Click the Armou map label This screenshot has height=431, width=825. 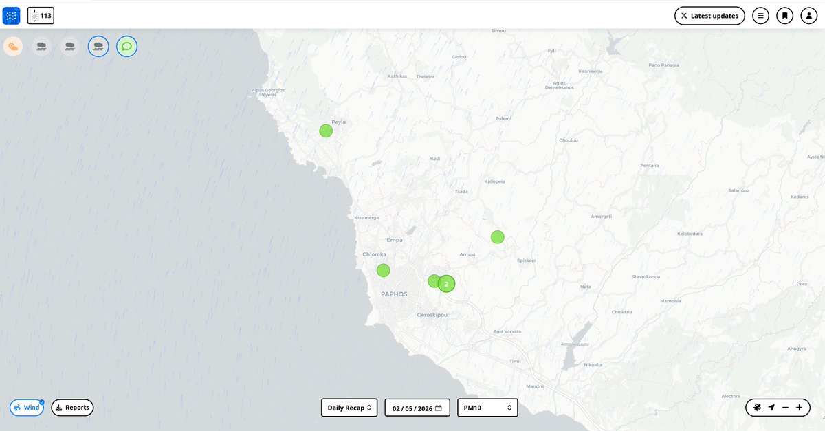467,254
